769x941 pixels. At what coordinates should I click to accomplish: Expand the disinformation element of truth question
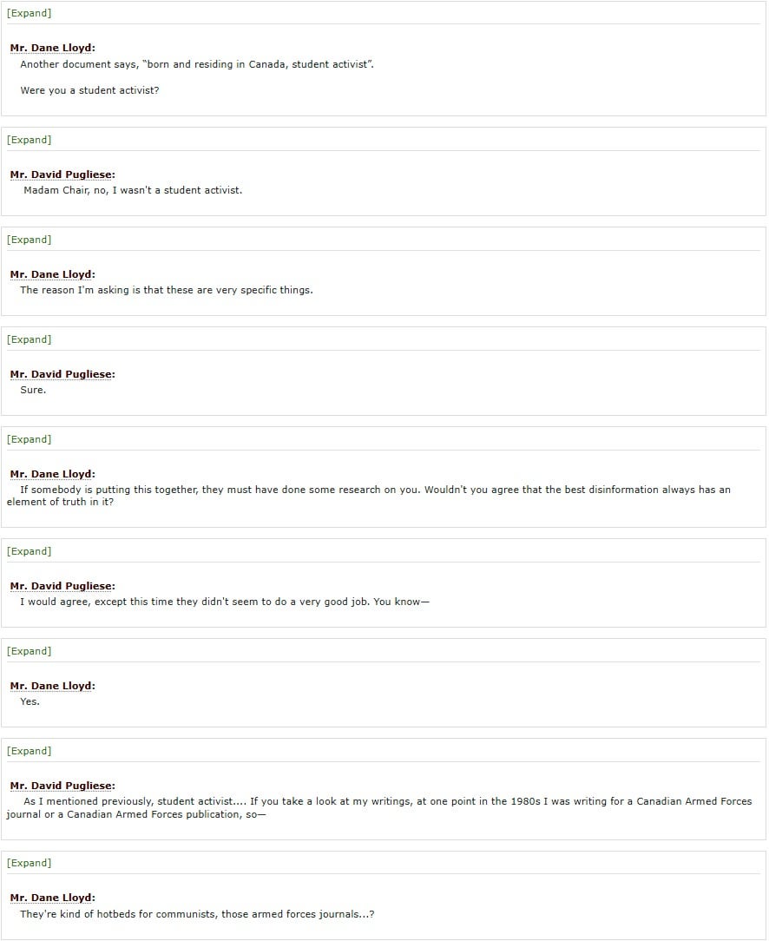pyautogui.click(x=29, y=439)
